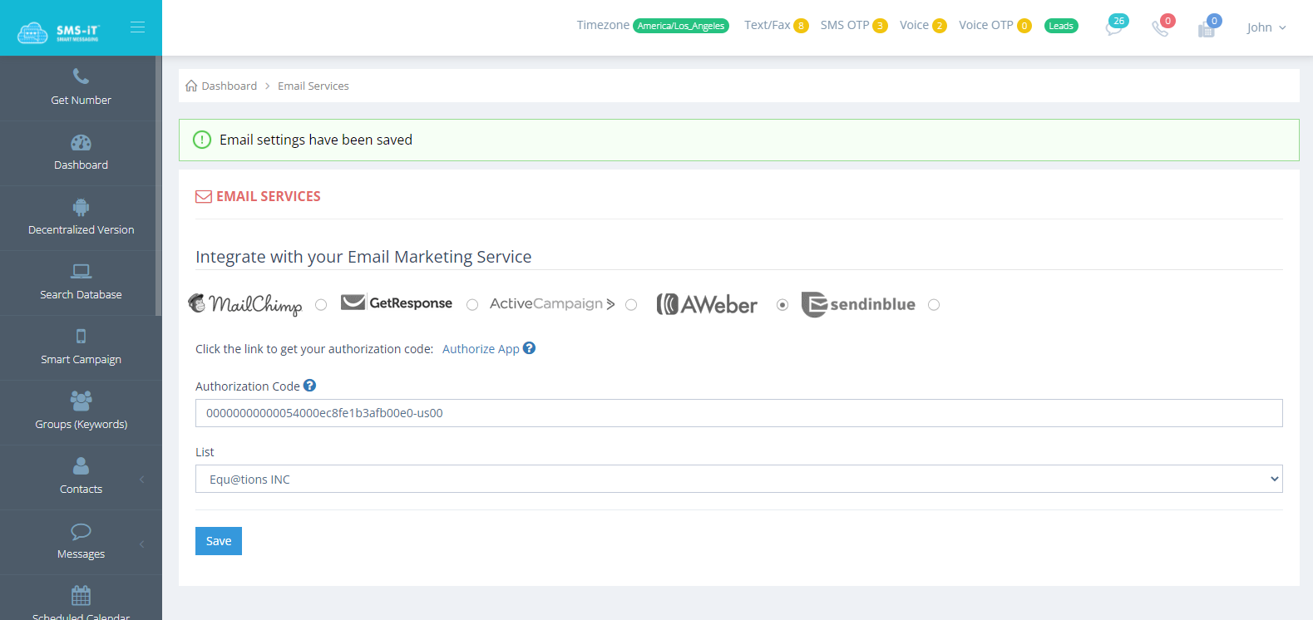Expand the Messages submenu chevron
Screen dimensions: 1313x620
(x=142, y=544)
